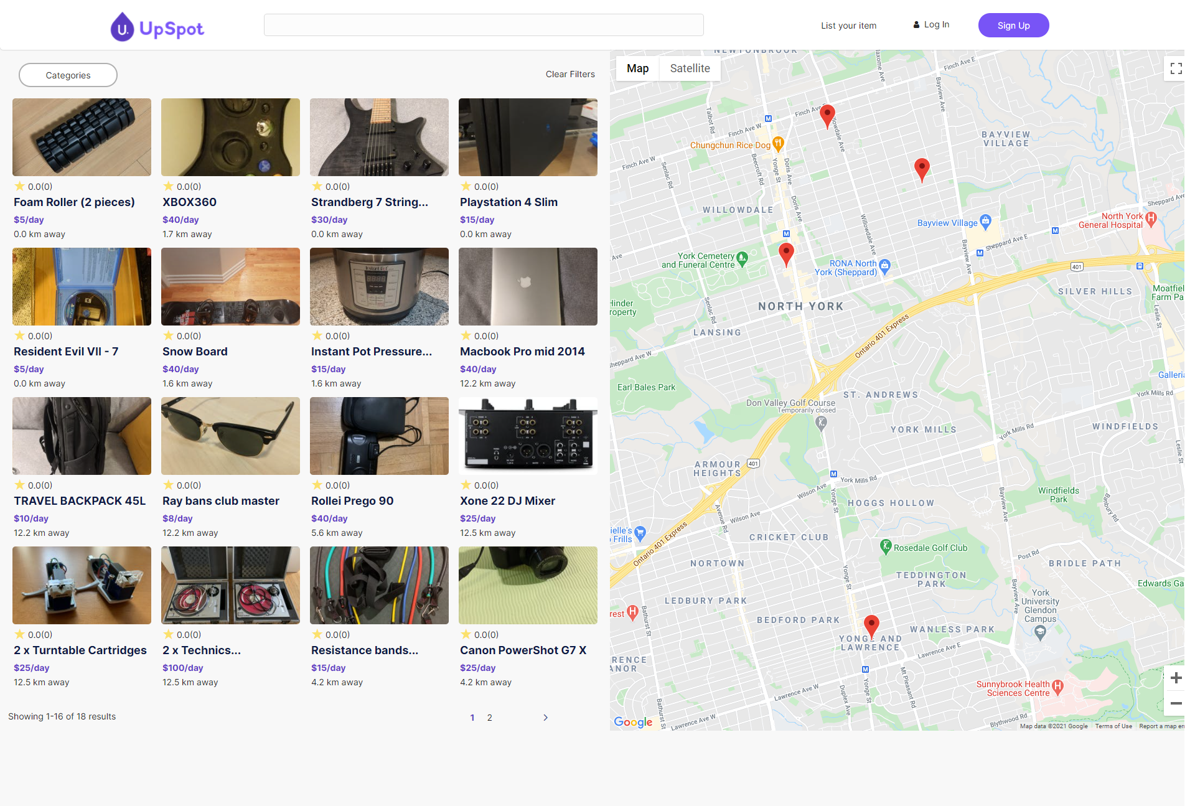Go to results page 2
The height and width of the screenshot is (806, 1195).
pyautogui.click(x=490, y=718)
